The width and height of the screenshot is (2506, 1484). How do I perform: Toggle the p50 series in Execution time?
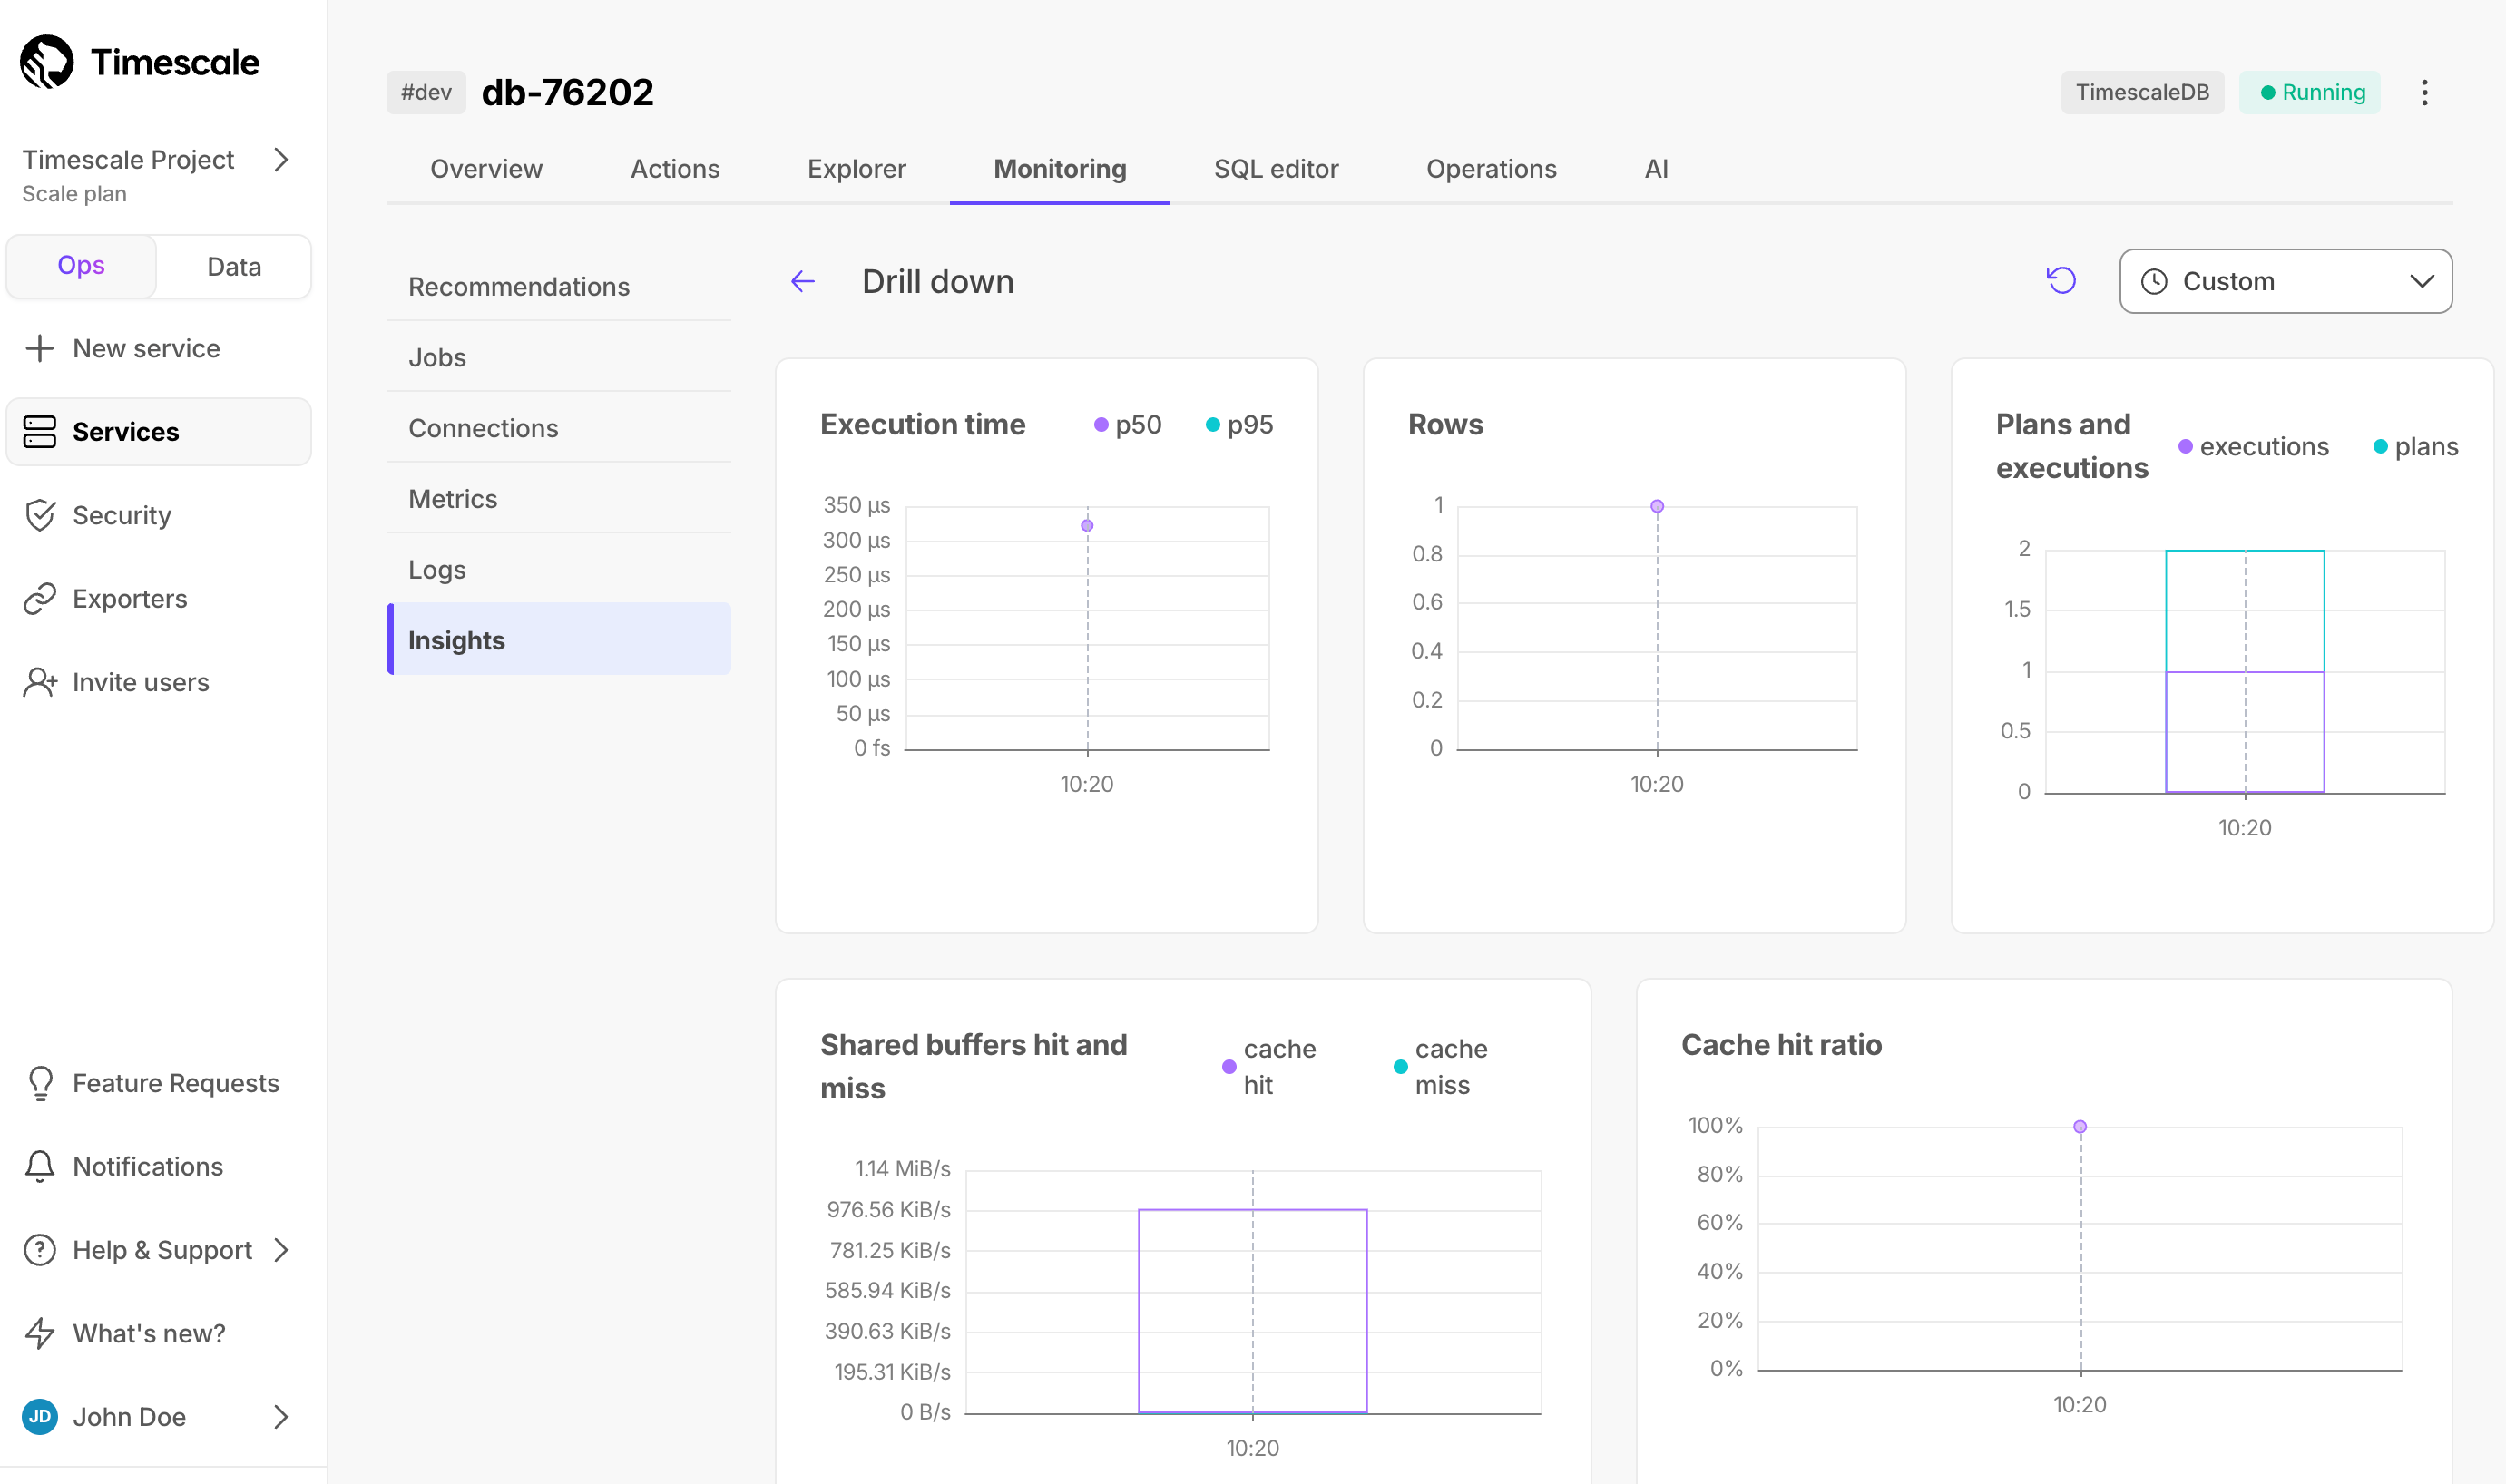tap(1128, 425)
